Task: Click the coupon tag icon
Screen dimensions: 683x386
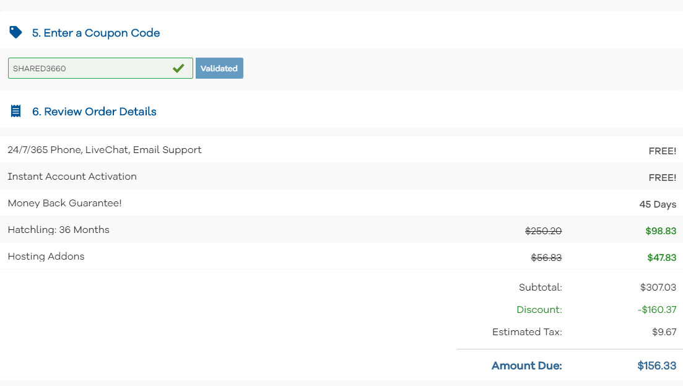Action: click(x=15, y=32)
